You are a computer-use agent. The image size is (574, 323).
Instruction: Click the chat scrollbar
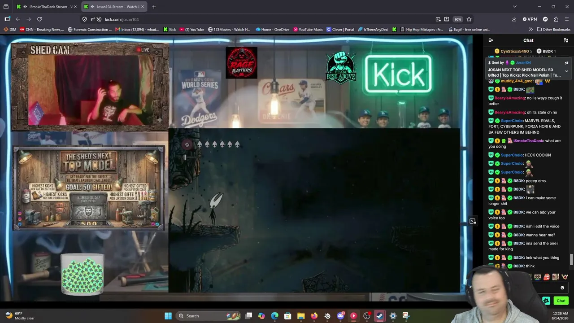(571, 259)
